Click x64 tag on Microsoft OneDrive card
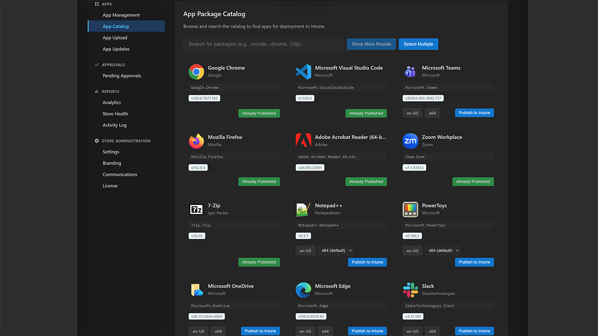598x336 pixels. click(x=218, y=331)
